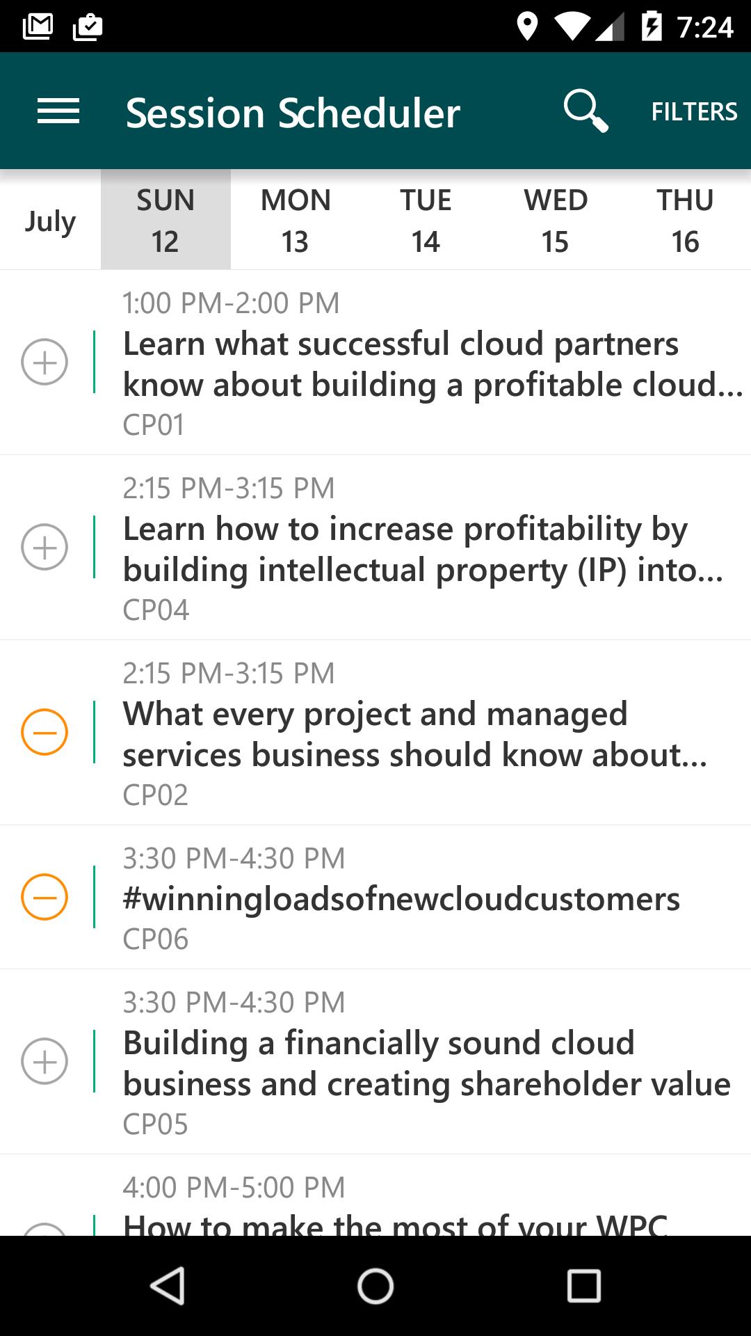Remove session CP02 from schedule
Image resolution: width=751 pixels, height=1336 pixels.
pos(45,732)
